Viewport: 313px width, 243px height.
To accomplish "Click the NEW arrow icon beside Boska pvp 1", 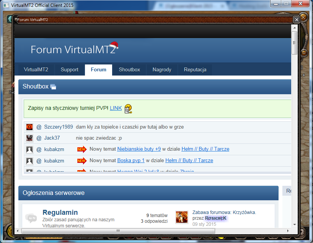I will pos(82,161).
